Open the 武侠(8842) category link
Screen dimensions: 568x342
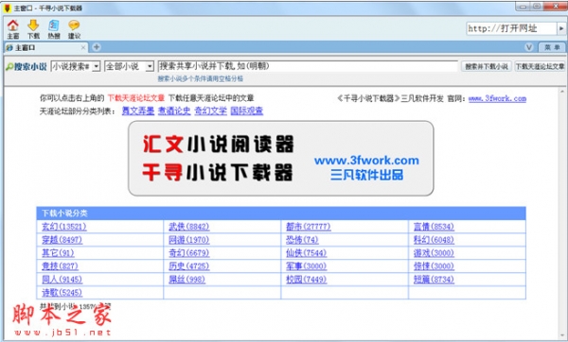(189, 227)
